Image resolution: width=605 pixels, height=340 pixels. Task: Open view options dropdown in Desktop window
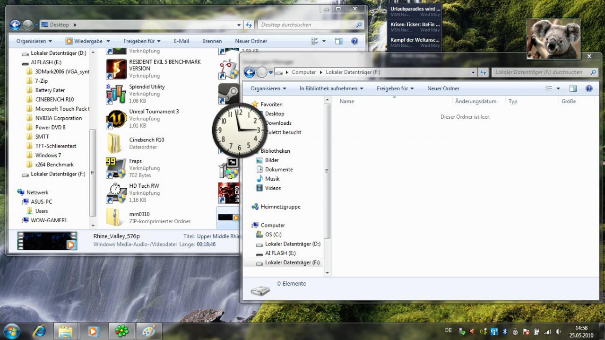click(324, 41)
